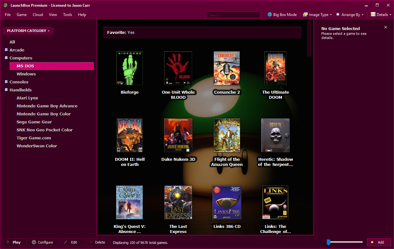Open the Arrange By dropdown arrow
The height and width of the screenshot is (249, 394).
coord(363,15)
